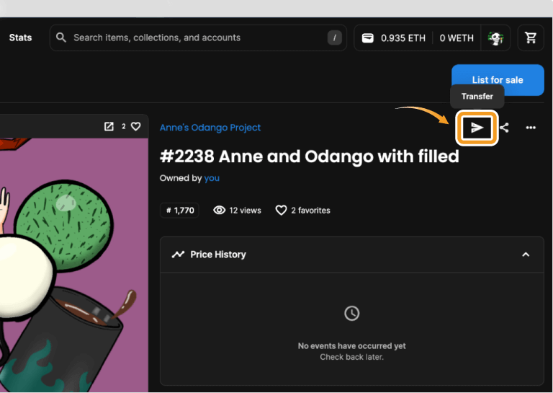
Task: Click 'No events have occurred yet' message
Action: [x=351, y=345]
